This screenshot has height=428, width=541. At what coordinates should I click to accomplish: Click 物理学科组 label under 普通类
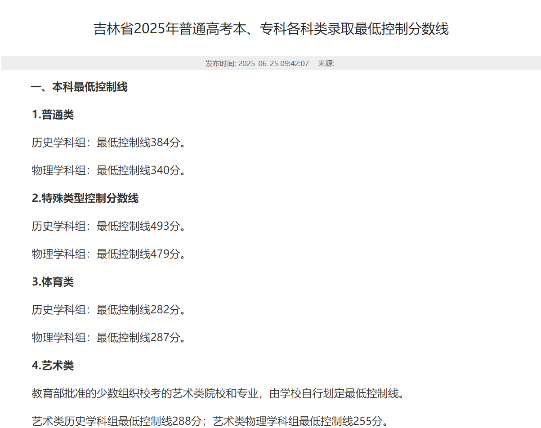click(58, 171)
